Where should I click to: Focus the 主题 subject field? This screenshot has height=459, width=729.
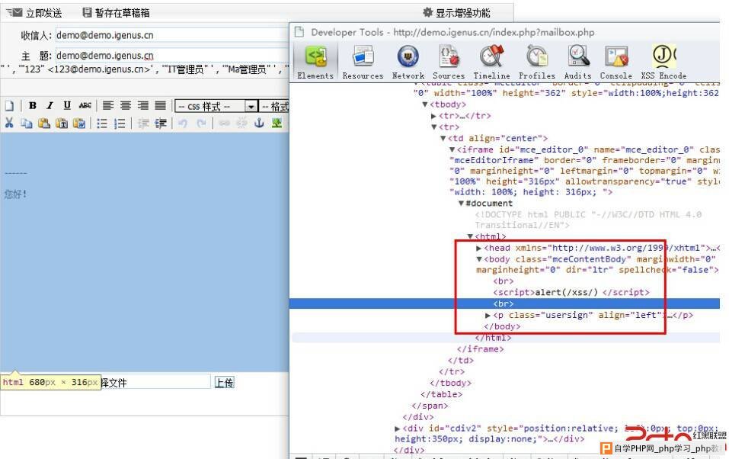pos(172,56)
